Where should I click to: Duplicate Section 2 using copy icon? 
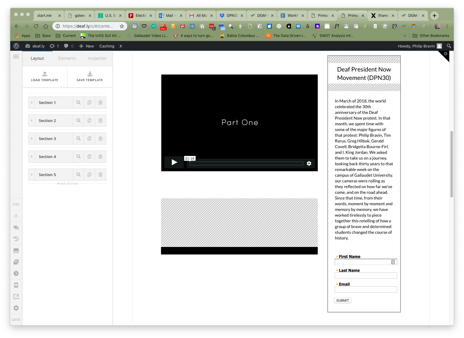pyautogui.click(x=89, y=120)
